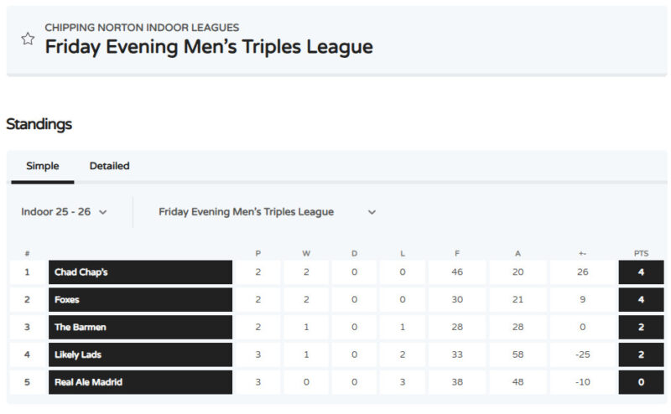Open the Indoor 25 - 26 season dropdown
The image size is (671, 414).
64,212
